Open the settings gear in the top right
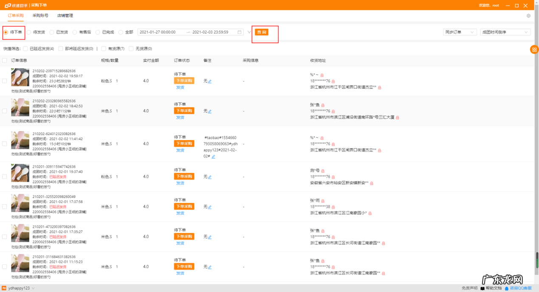This screenshot has height=292, width=539. click(528, 15)
